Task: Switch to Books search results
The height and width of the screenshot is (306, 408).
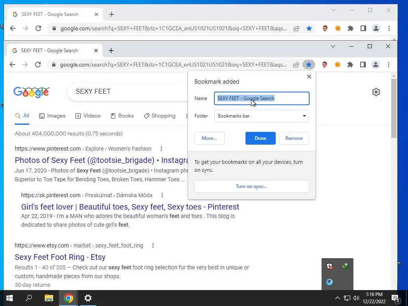Action: [x=122, y=116]
